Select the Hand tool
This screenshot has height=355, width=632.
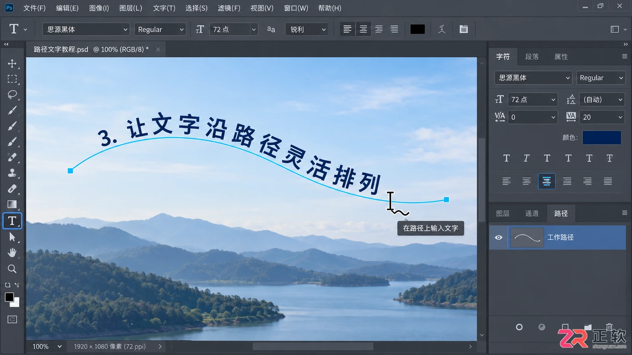pyautogui.click(x=12, y=253)
